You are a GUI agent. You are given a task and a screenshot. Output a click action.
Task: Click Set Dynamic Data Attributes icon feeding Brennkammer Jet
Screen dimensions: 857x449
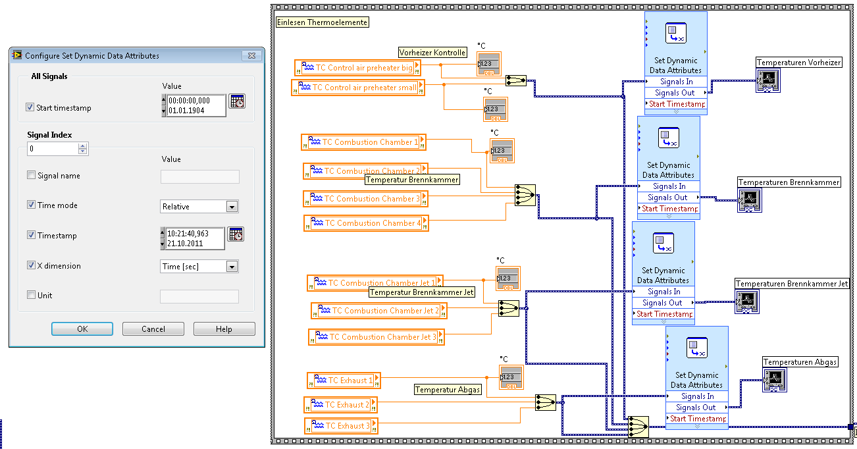click(x=663, y=243)
